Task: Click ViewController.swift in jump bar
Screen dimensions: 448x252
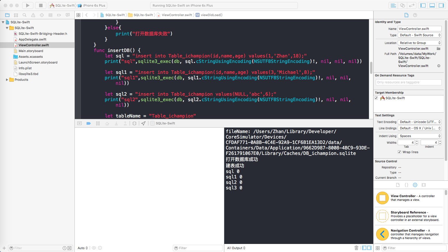Action: [174, 15]
